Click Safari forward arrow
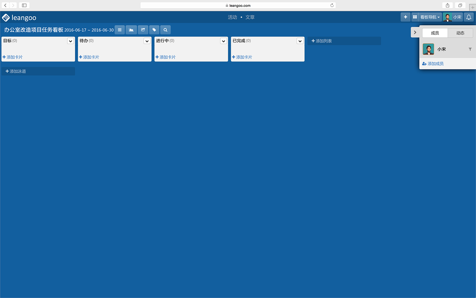476x298 pixels. coord(13,5)
